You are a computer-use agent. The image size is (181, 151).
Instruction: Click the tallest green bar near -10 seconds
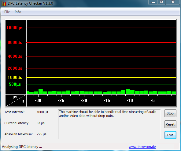[x=128, y=92]
